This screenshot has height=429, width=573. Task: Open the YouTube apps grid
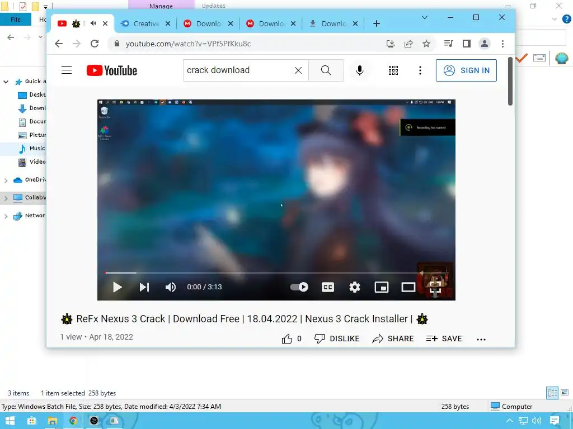point(393,70)
